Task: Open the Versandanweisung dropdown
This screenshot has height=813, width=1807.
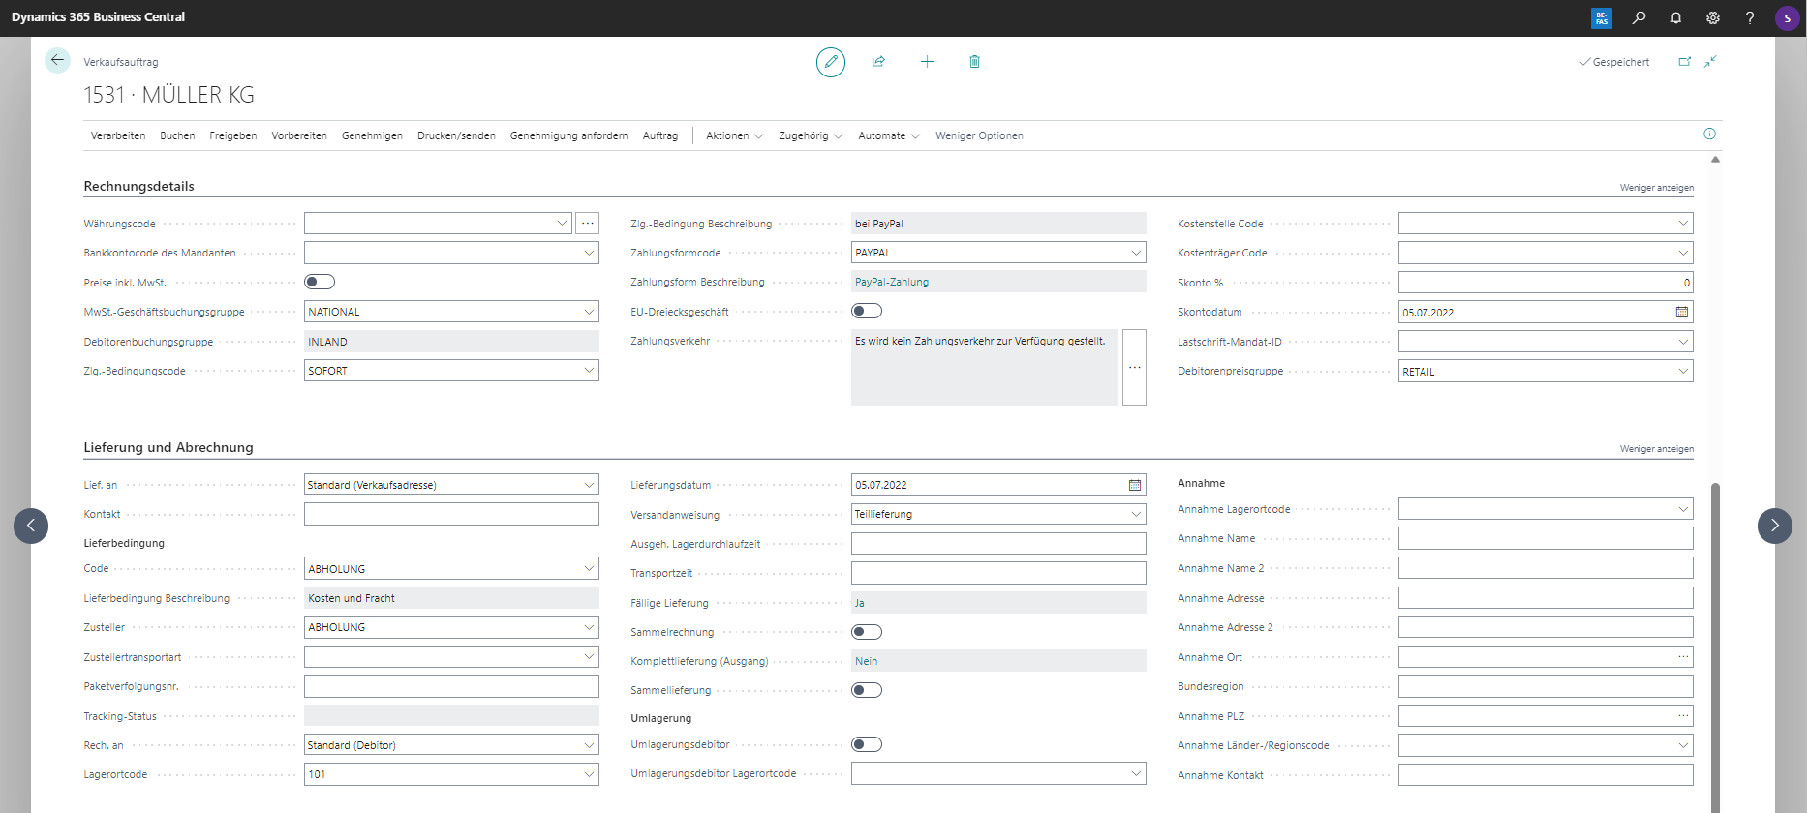Action: point(1136,514)
